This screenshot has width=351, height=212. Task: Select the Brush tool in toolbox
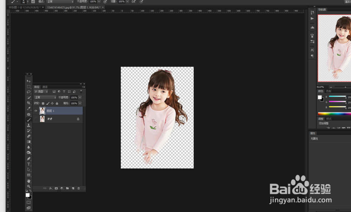(x=29, y=120)
